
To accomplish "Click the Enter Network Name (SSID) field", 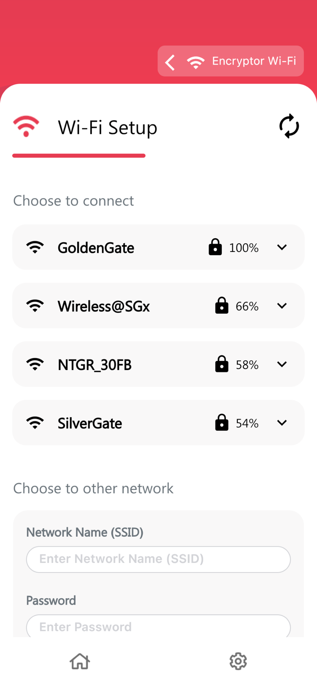I will point(158,559).
